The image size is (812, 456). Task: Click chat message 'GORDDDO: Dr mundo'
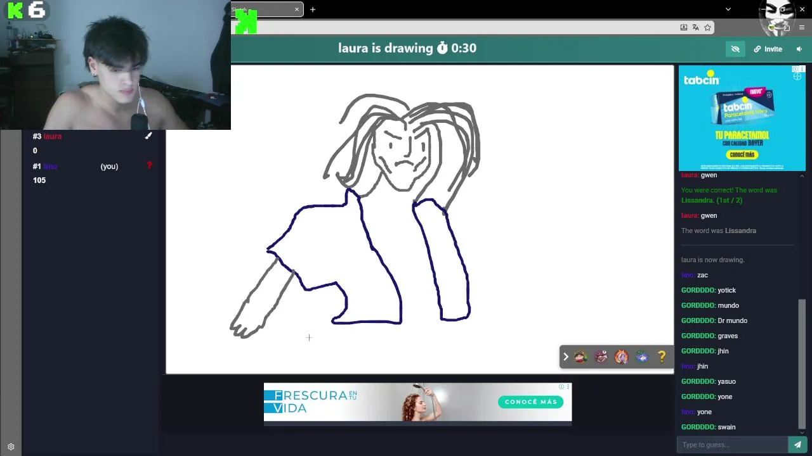(714, 320)
